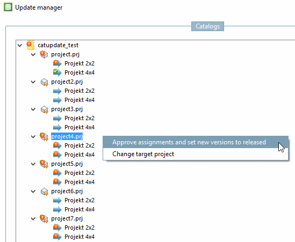Collapse the project4.prj tree node
This screenshot has width=295, height=242.
pyautogui.click(x=33, y=137)
